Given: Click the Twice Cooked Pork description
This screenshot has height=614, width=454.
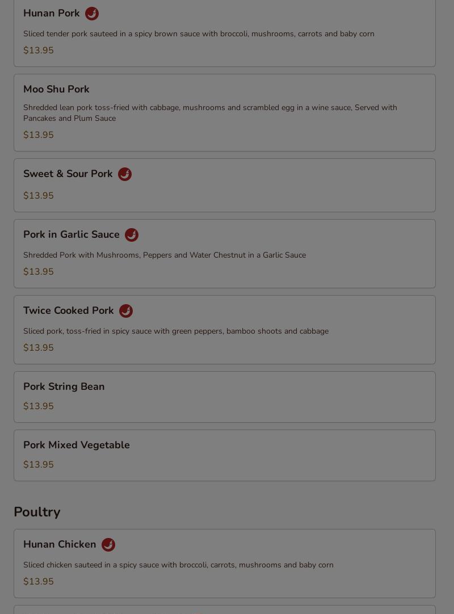Looking at the screenshot, I should click(x=176, y=331).
